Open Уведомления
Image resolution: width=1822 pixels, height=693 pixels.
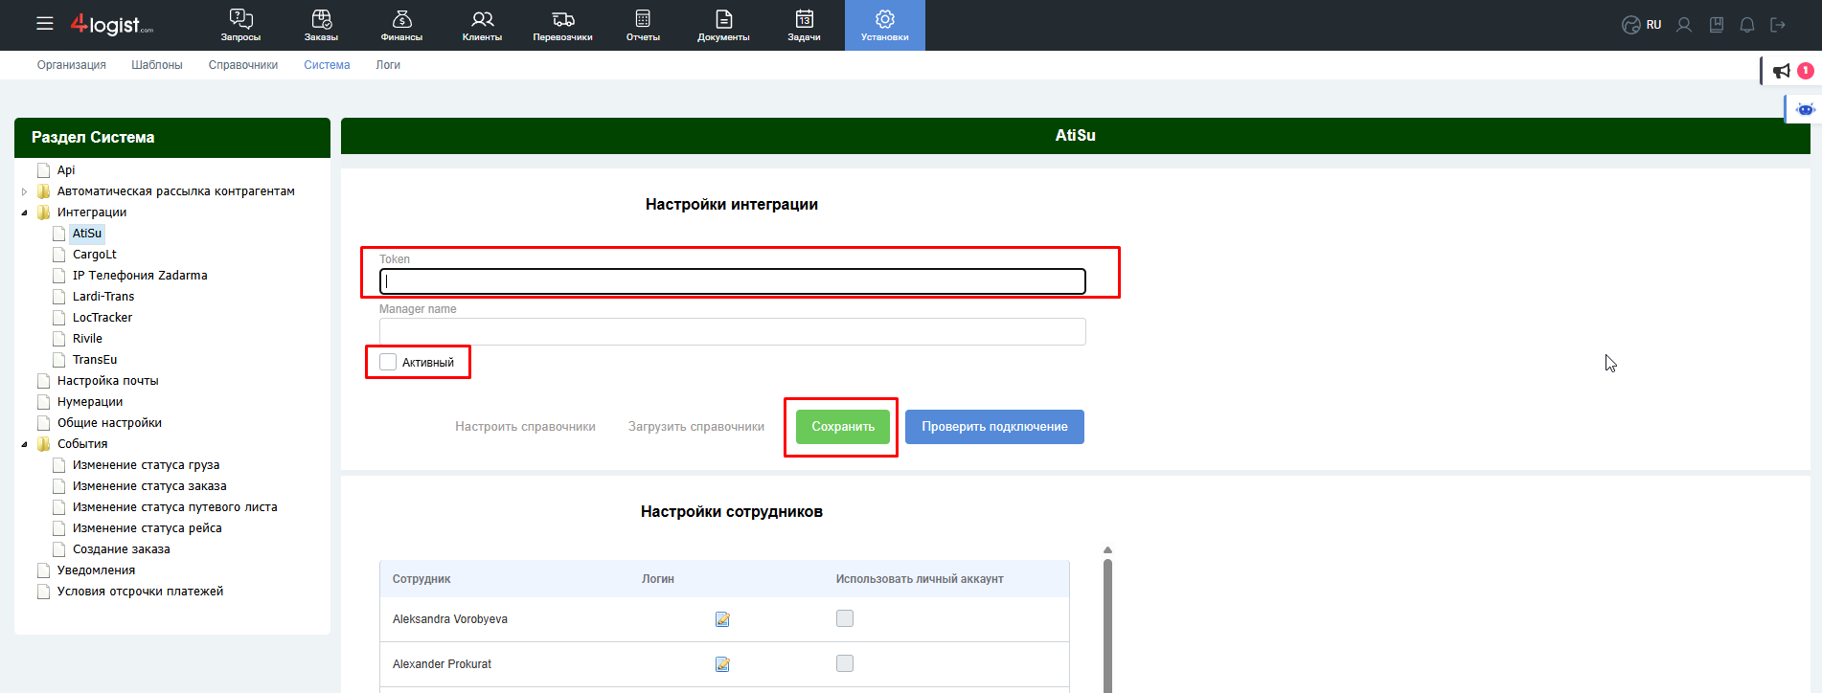96,570
